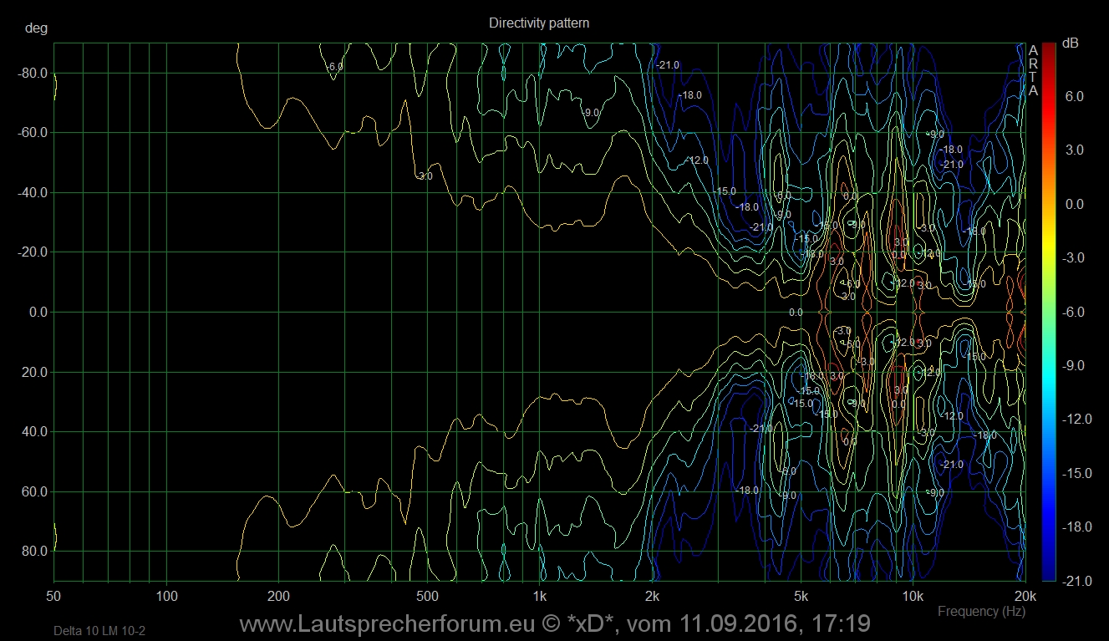Click the 0.0 tick on the degree axis

click(x=36, y=313)
